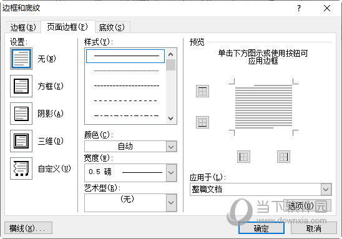The width and height of the screenshot is (342, 239).
Task: Click the 取消 button
Action: coord(314,228)
